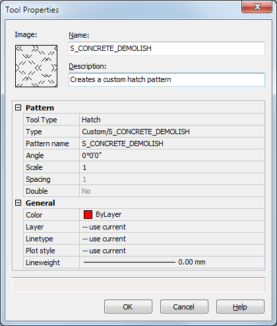Collapse the General section

tap(18, 203)
